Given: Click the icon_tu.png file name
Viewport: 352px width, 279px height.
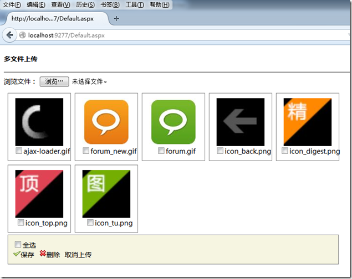Looking at the screenshot, I should (114, 224).
